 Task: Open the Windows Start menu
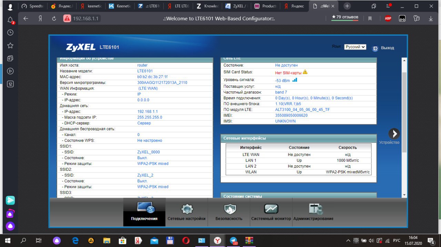coord(8,240)
